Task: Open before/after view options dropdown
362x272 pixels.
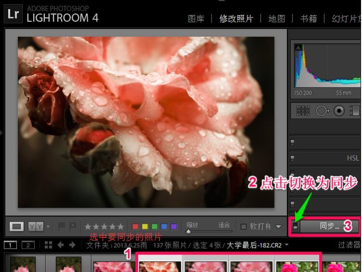Action: [x=48, y=227]
